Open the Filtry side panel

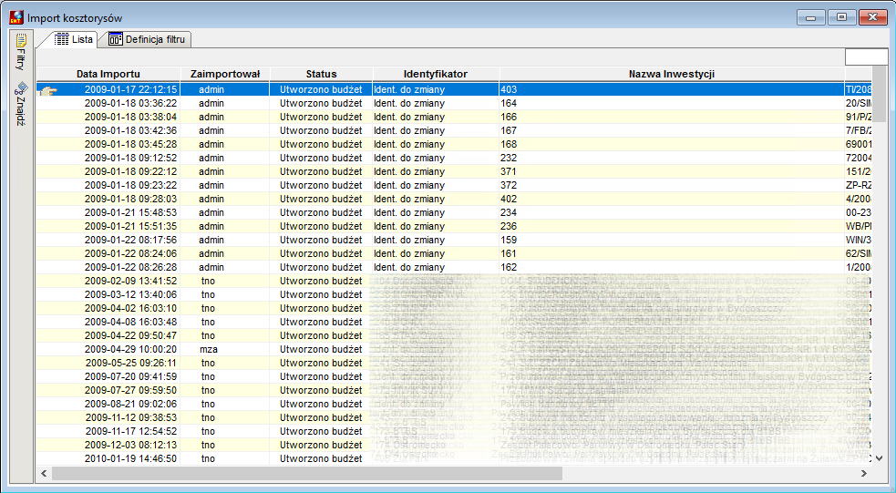(21, 52)
